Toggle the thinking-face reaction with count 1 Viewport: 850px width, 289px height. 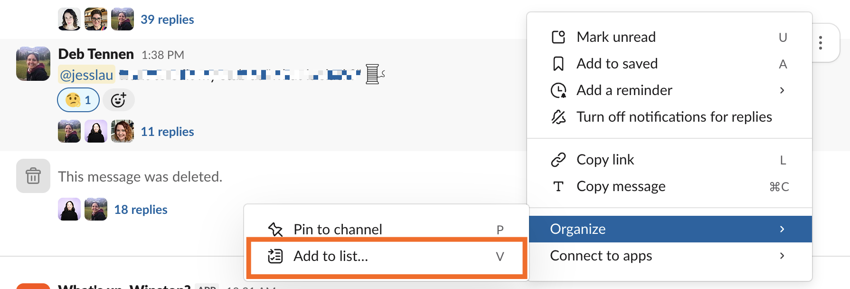pyautogui.click(x=78, y=100)
